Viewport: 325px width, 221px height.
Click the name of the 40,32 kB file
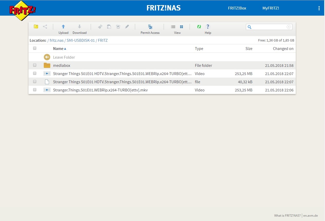tap(122, 82)
